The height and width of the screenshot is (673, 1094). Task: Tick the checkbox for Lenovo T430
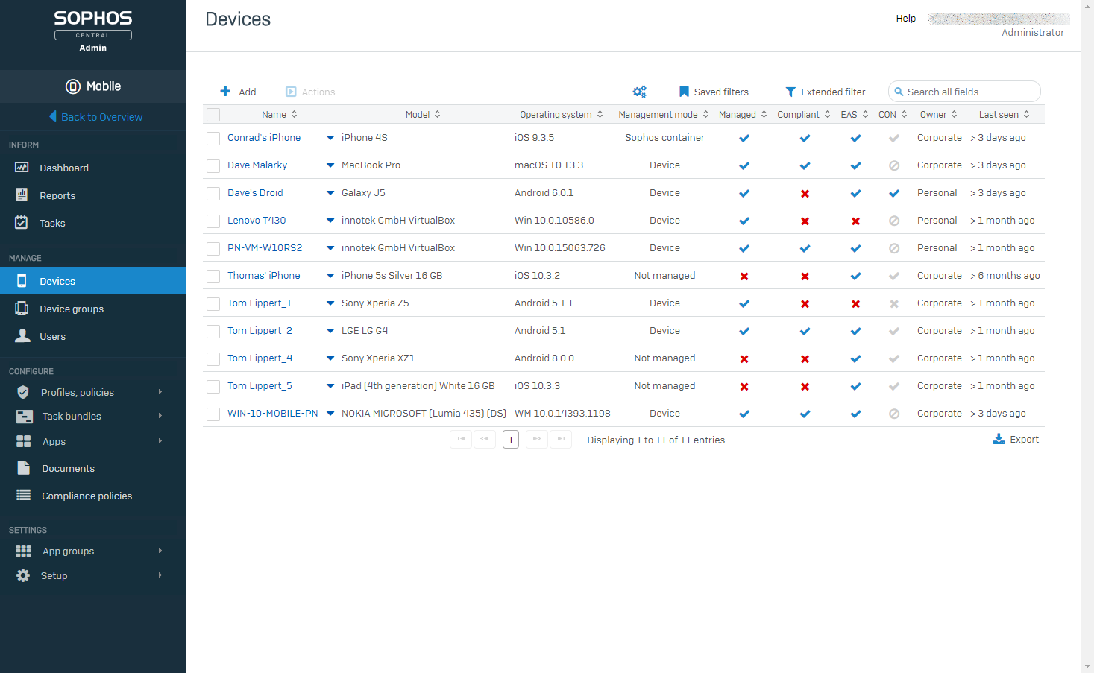[x=213, y=221]
